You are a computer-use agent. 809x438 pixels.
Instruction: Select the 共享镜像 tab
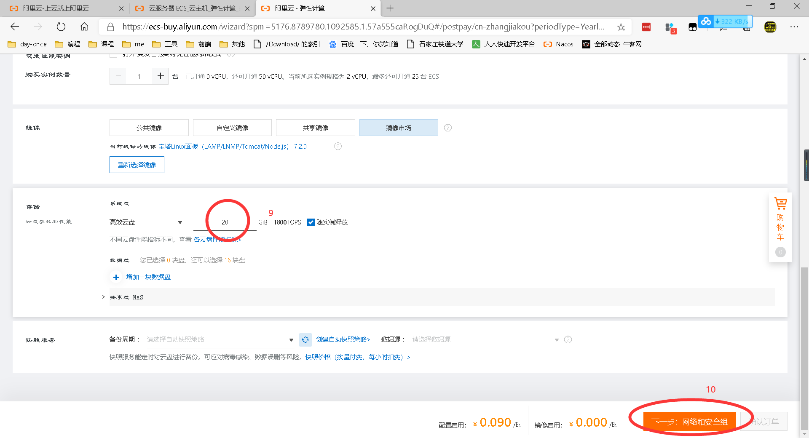tap(315, 128)
